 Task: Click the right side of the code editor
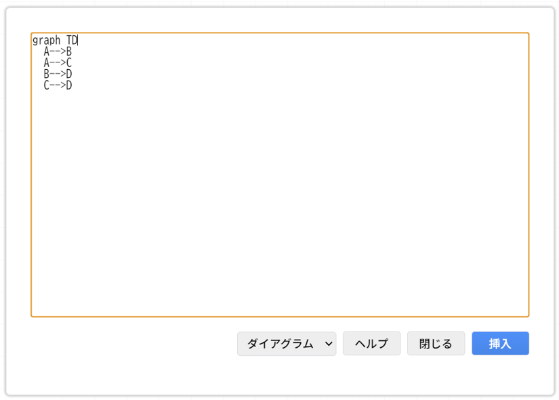pos(474,169)
